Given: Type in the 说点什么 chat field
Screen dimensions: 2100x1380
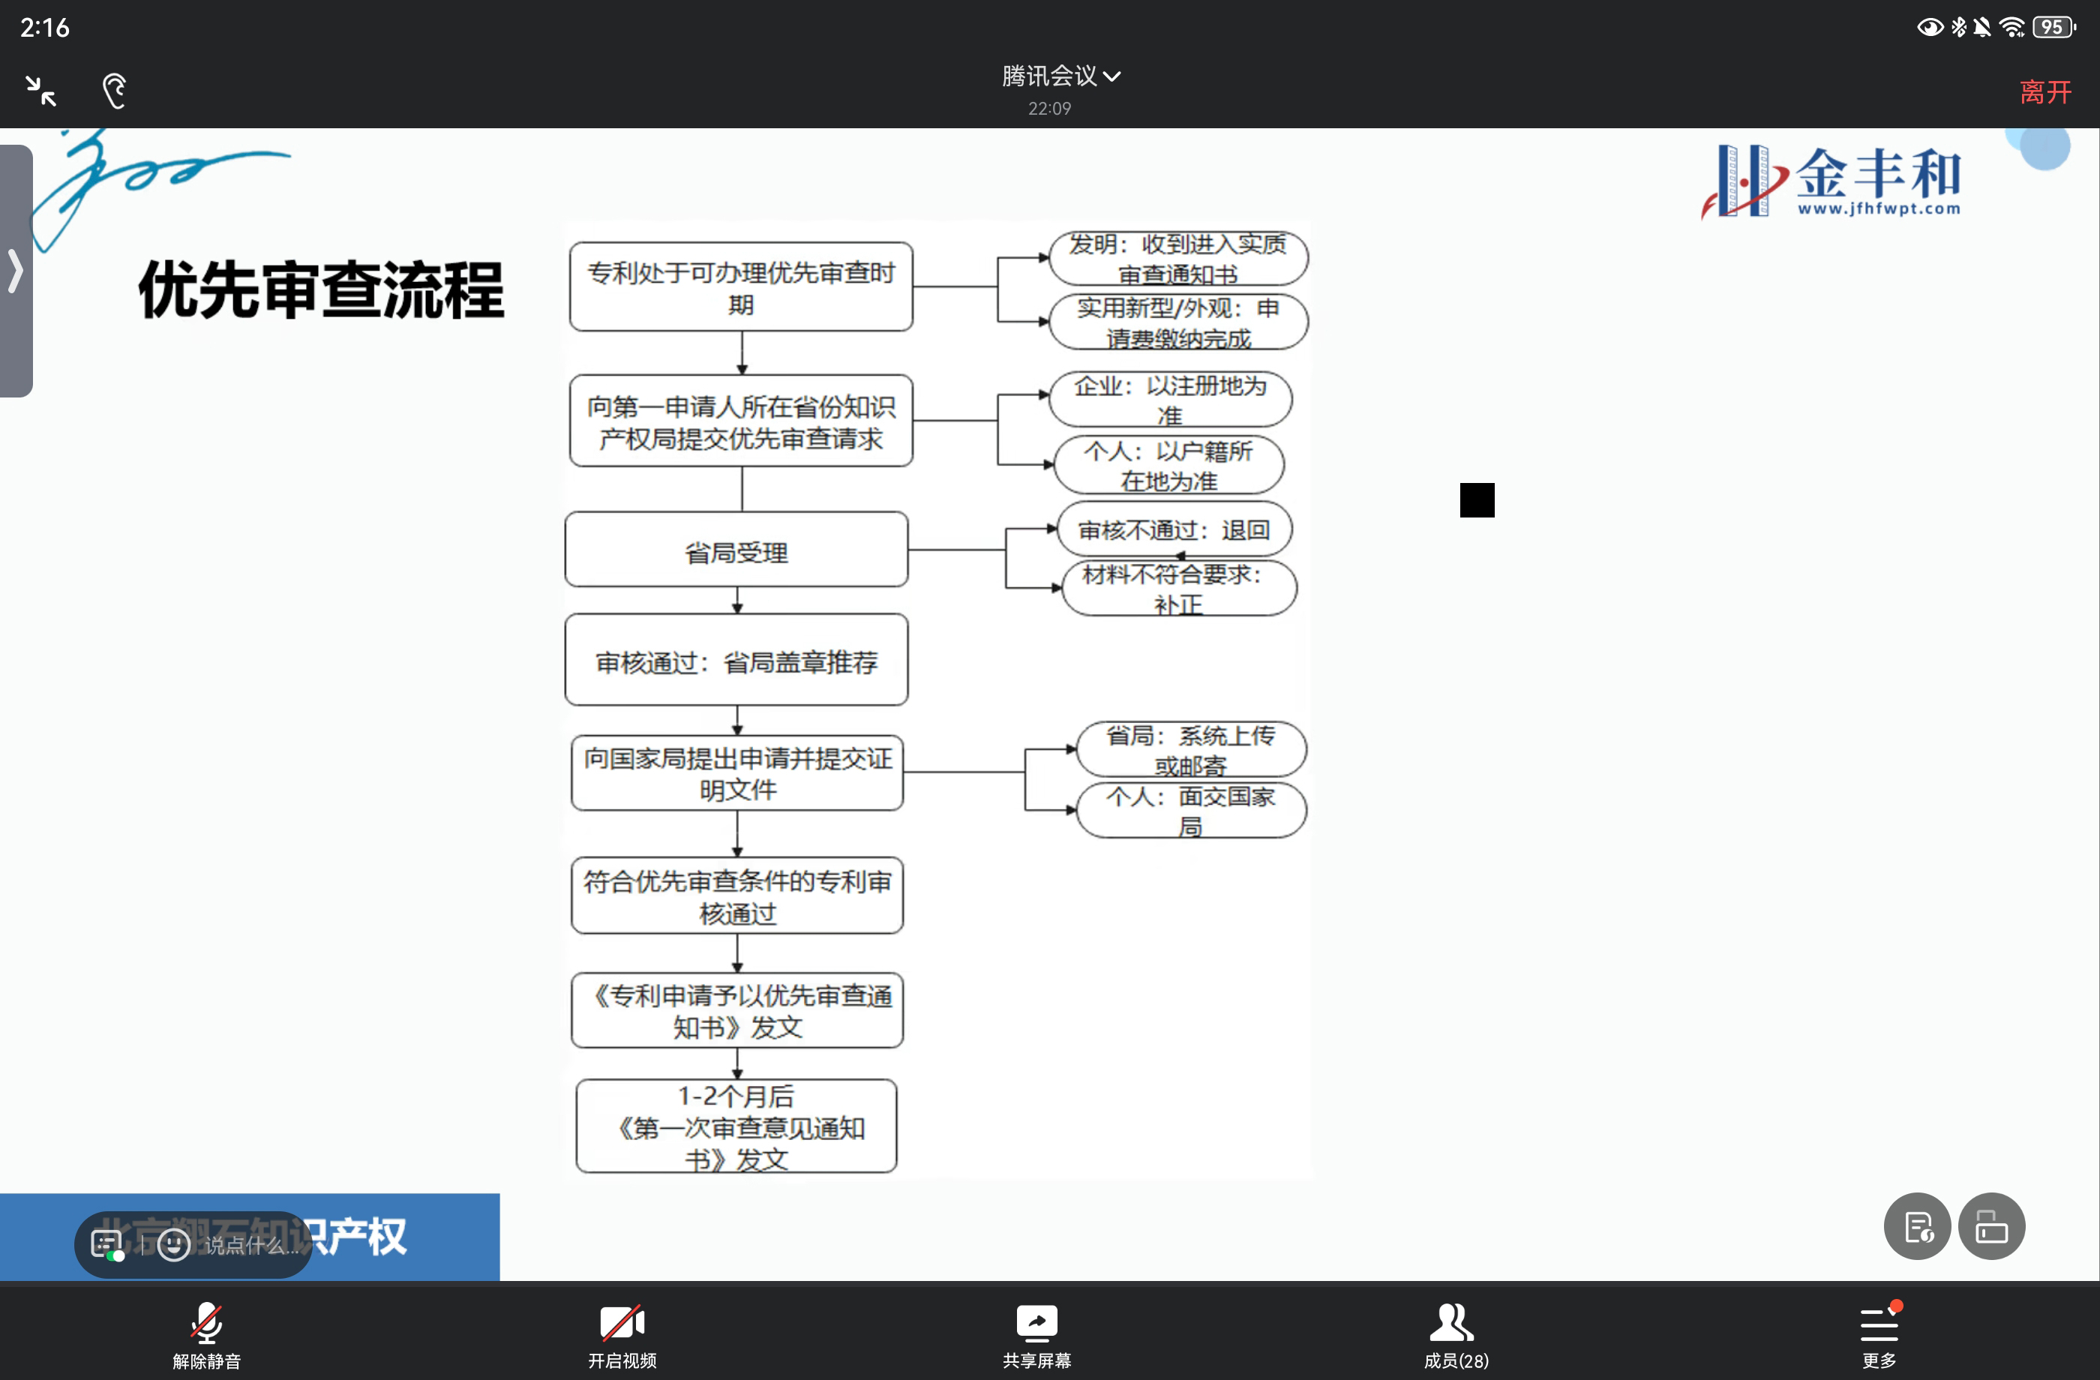Looking at the screenshot, I should pyautogui.click(x=251, y=1245).
